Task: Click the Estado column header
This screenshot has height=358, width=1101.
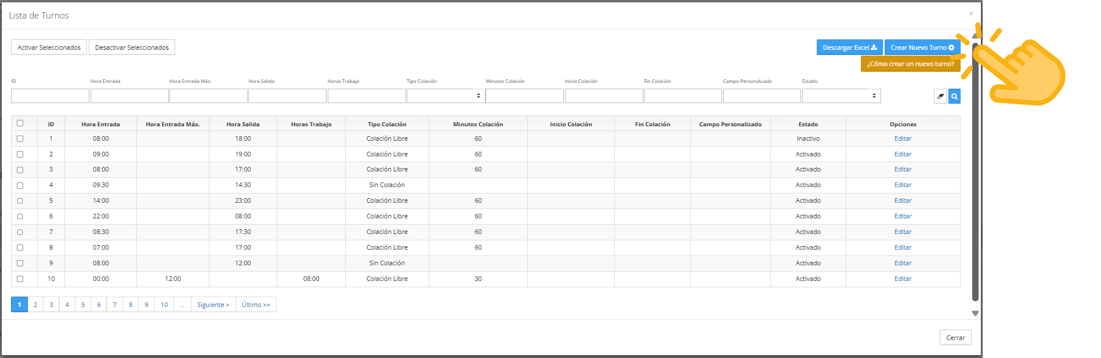Action: (808, 124)
